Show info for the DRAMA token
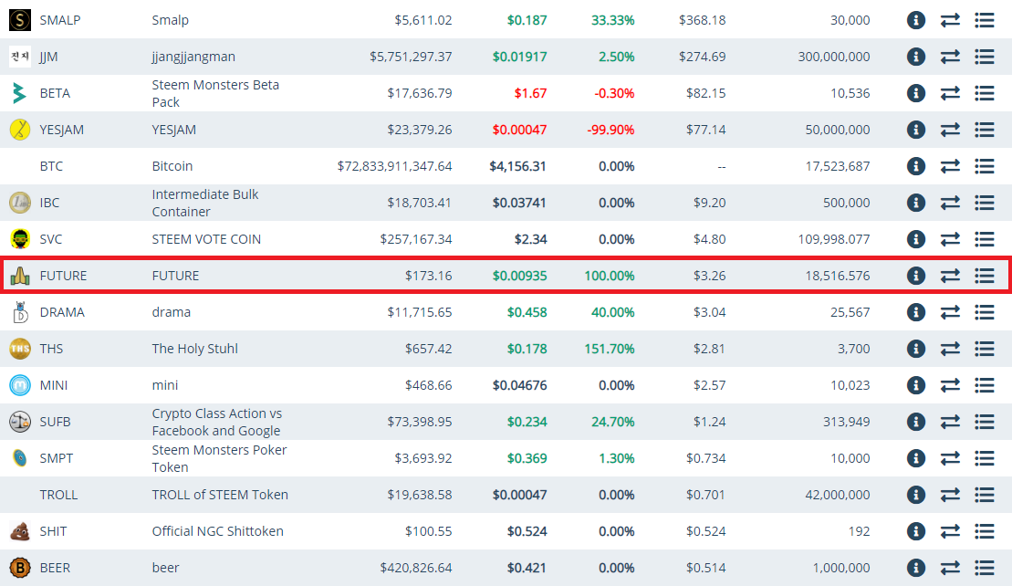The image size is (1012, 586). point(915,312)
